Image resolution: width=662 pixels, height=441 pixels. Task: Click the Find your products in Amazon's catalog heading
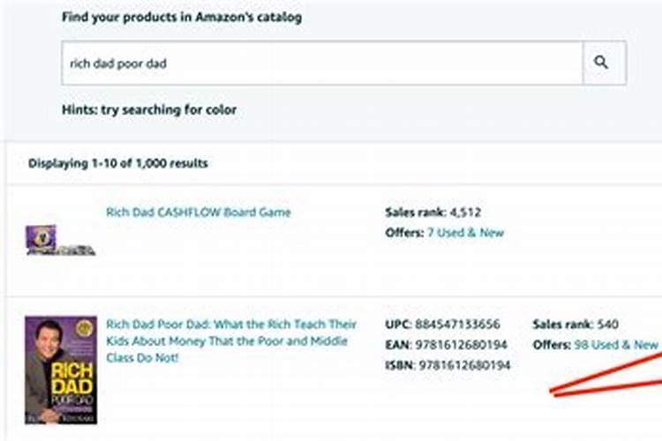click(182, 18)
